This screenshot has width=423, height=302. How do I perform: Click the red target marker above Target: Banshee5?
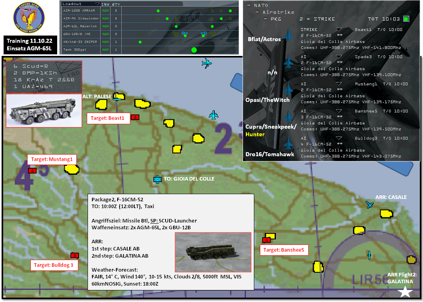click(x=266, y=240)
